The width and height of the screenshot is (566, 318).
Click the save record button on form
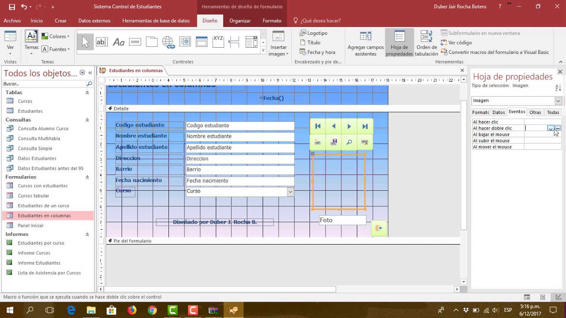[x=333, y=142]
